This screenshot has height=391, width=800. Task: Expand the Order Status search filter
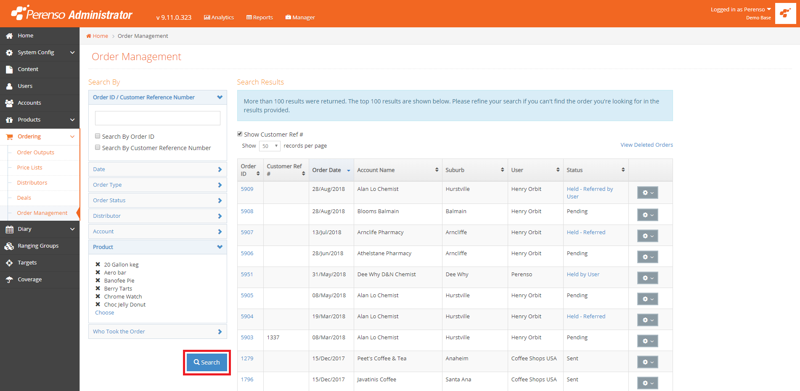click(158, 201)
